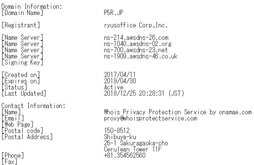Click name server ns-214.awsdns-26.com

click(136, 38)
